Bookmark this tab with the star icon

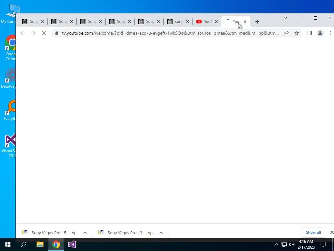pos(297,33)
